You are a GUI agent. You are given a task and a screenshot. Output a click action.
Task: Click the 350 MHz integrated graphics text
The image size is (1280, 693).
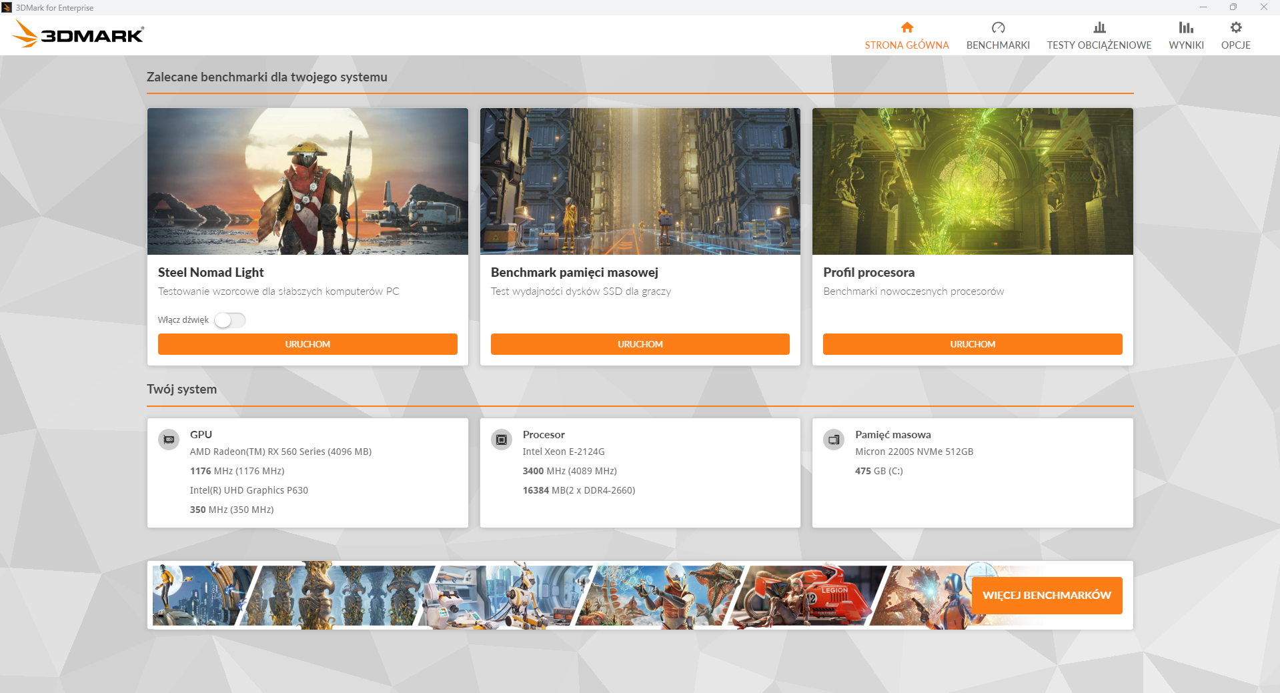coord(232,510)
